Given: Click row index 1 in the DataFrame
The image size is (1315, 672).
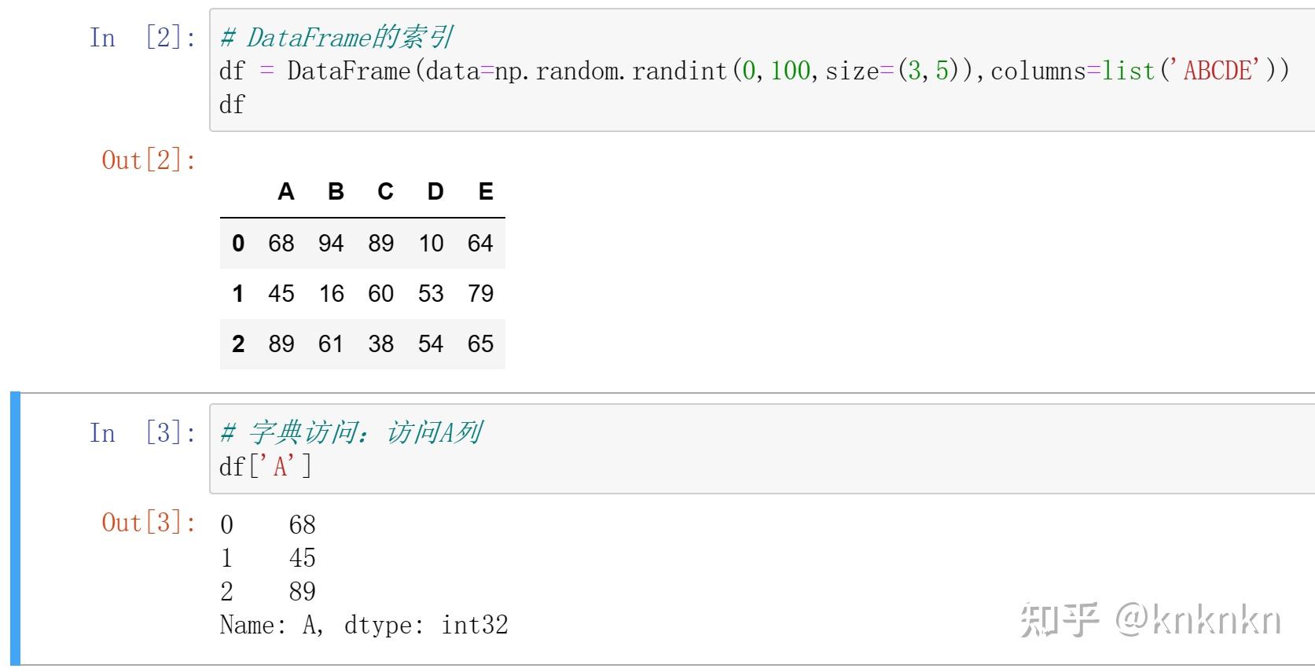Looking at the screenshot, I should [238, 294].
